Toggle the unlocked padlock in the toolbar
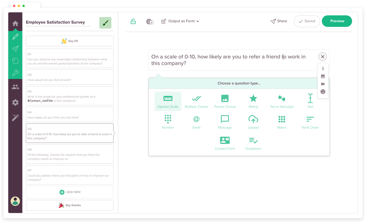 pos(133,21)
